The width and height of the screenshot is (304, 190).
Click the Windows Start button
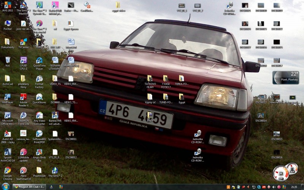[5, 187]
